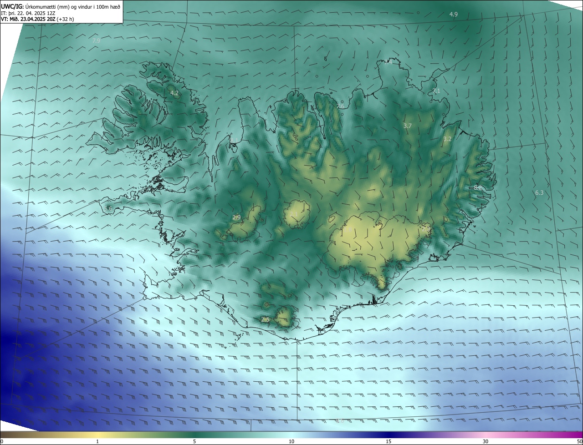
Task: Click the '1' tick on the color scale
Action: coord(97,441)
